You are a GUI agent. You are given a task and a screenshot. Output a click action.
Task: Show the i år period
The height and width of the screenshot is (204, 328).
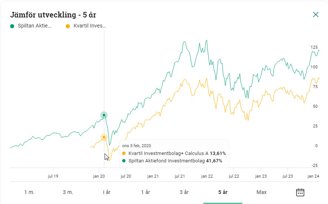(x=107, y=192)
